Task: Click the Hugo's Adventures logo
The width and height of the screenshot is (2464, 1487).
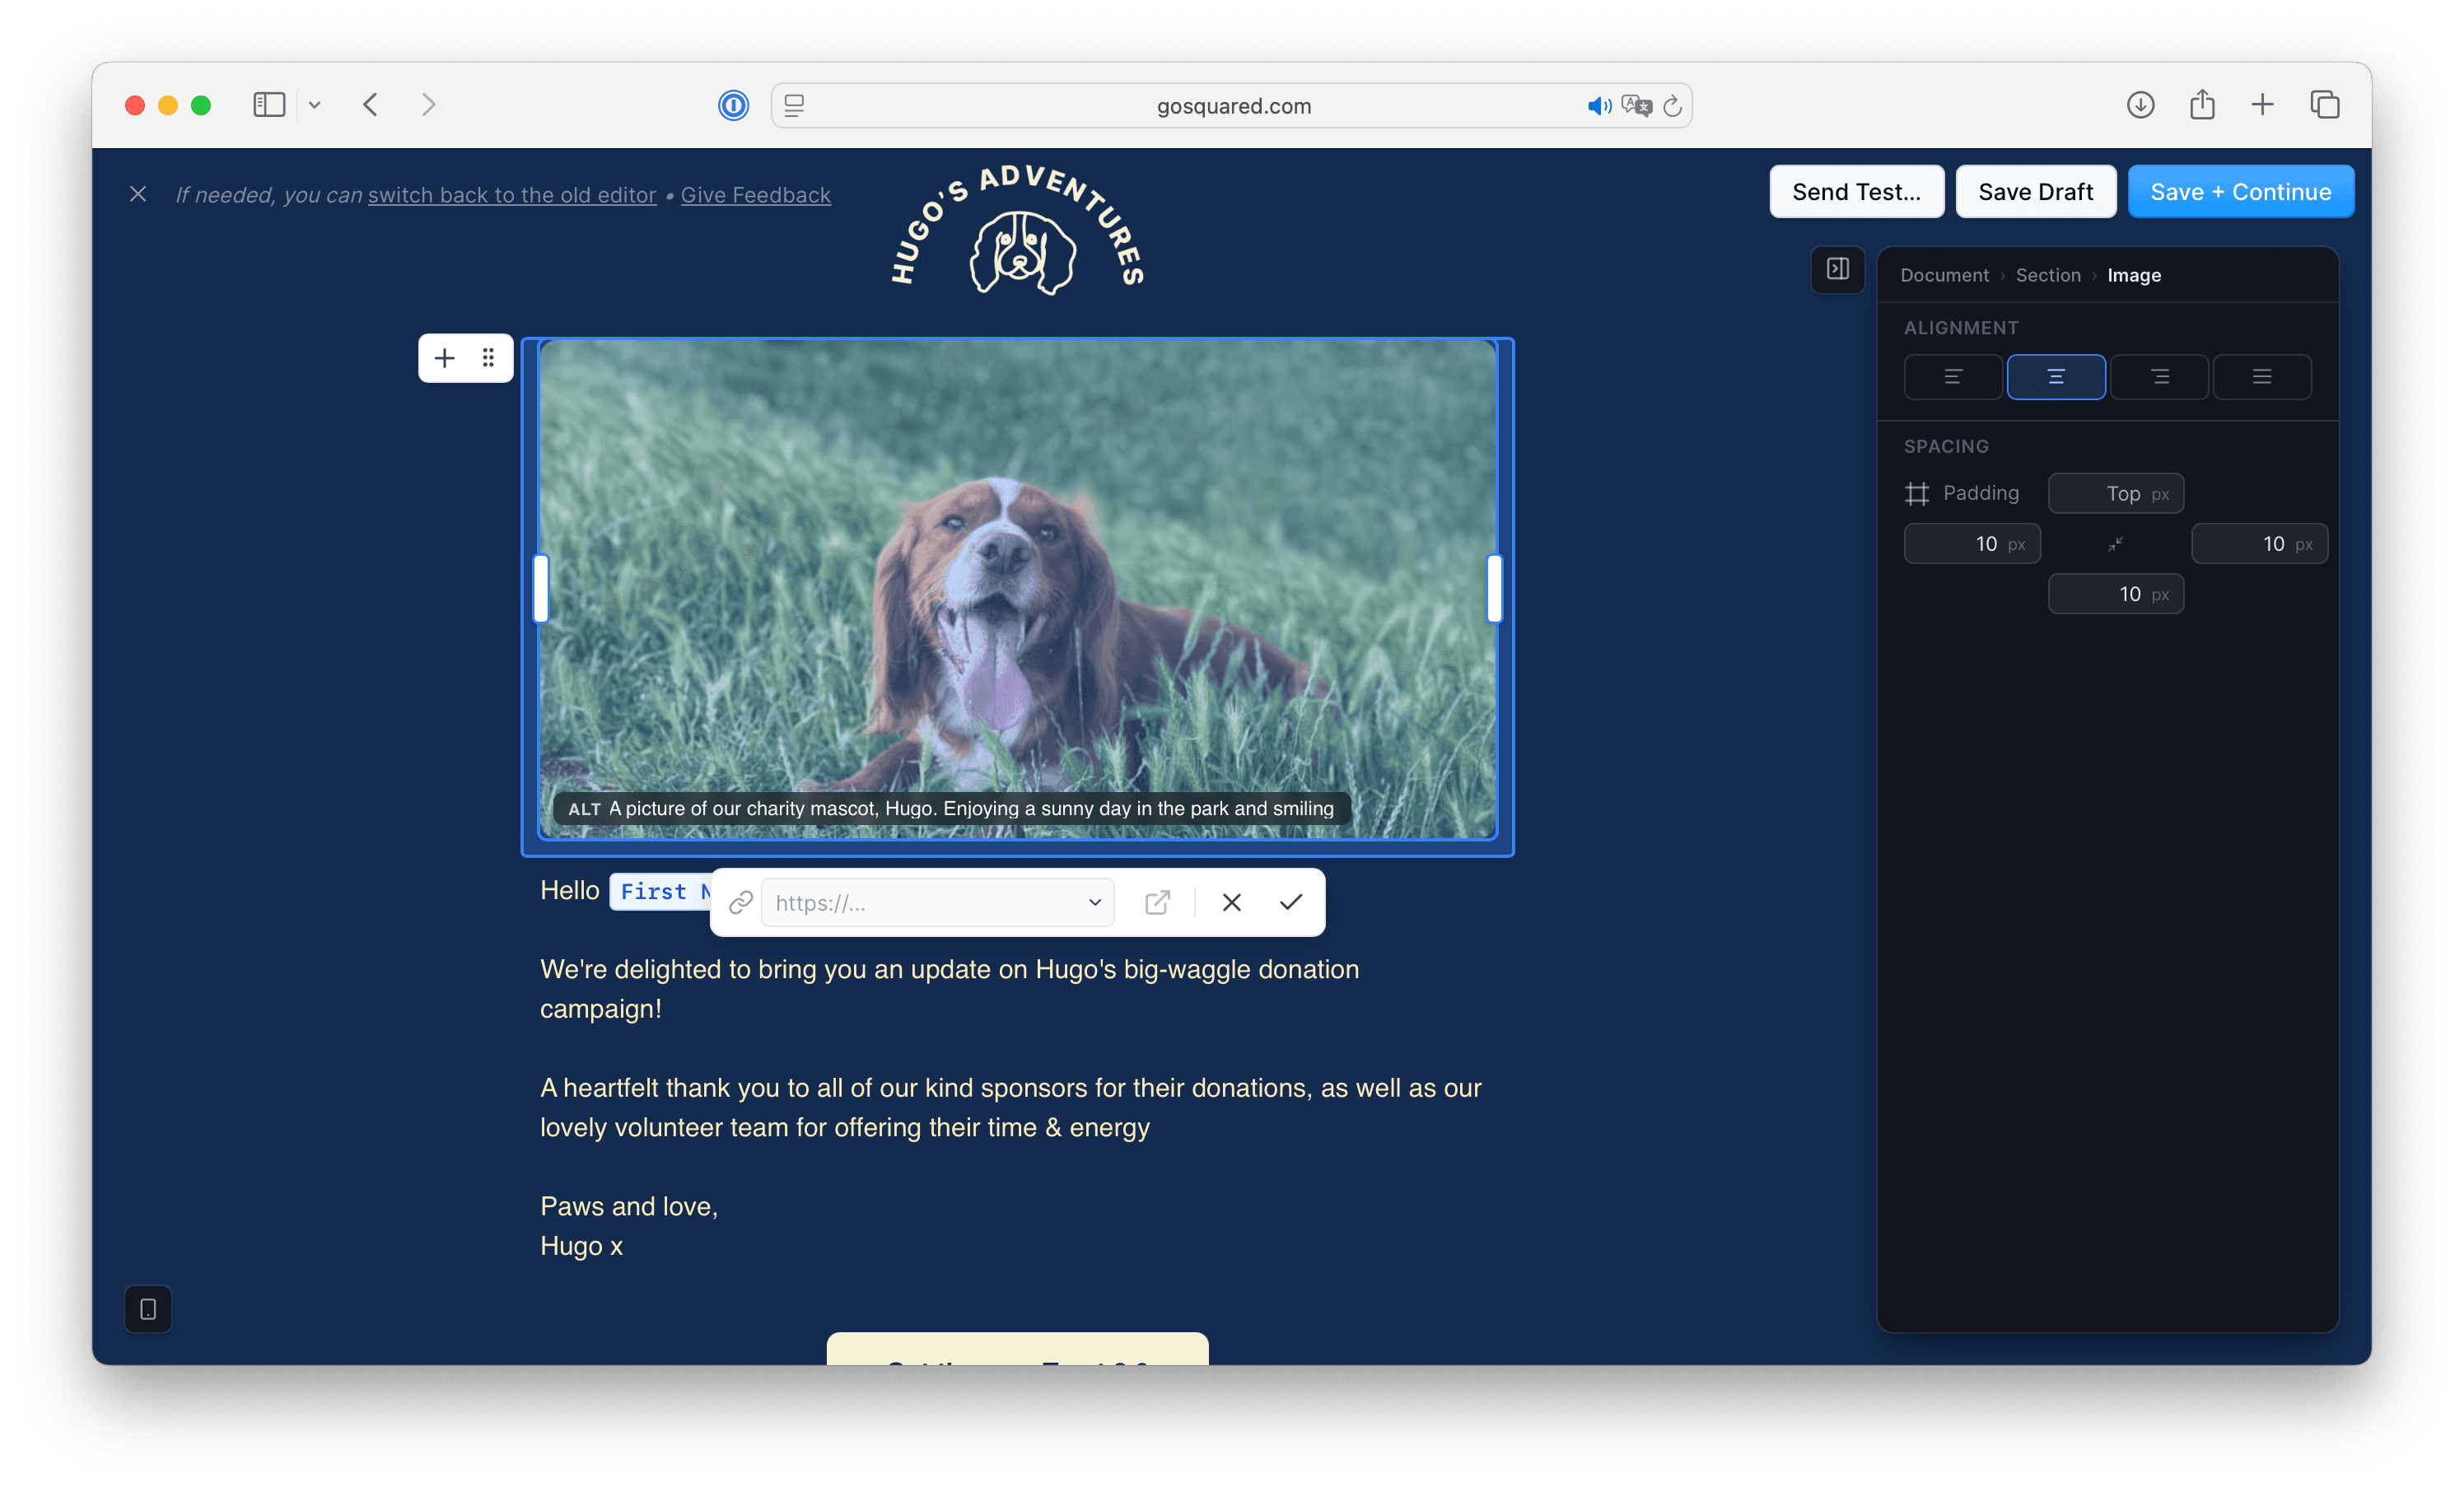Action: pyautogui.click(x=1017, y=230)
